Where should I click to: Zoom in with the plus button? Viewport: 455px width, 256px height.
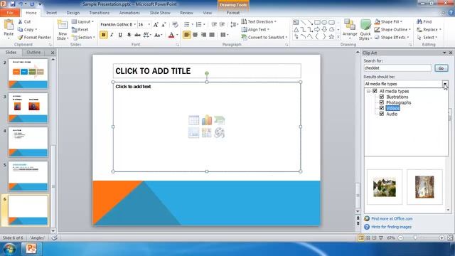441,238
